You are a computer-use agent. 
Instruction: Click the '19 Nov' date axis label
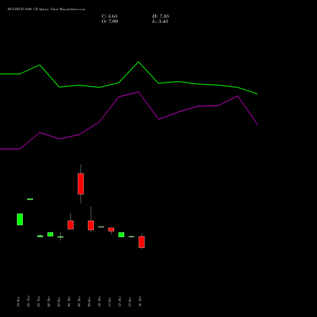point(18,301)
